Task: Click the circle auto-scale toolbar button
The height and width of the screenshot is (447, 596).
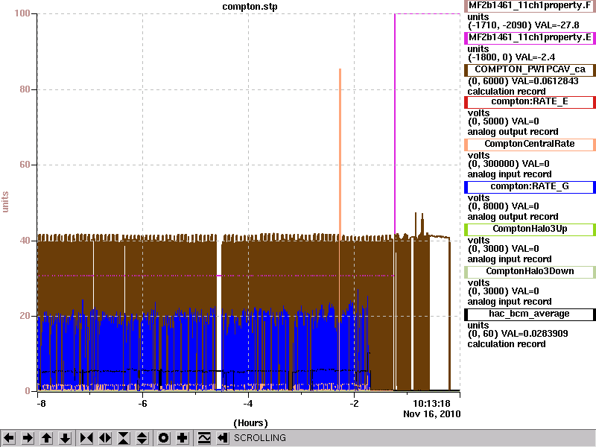Action: (163, 438)
